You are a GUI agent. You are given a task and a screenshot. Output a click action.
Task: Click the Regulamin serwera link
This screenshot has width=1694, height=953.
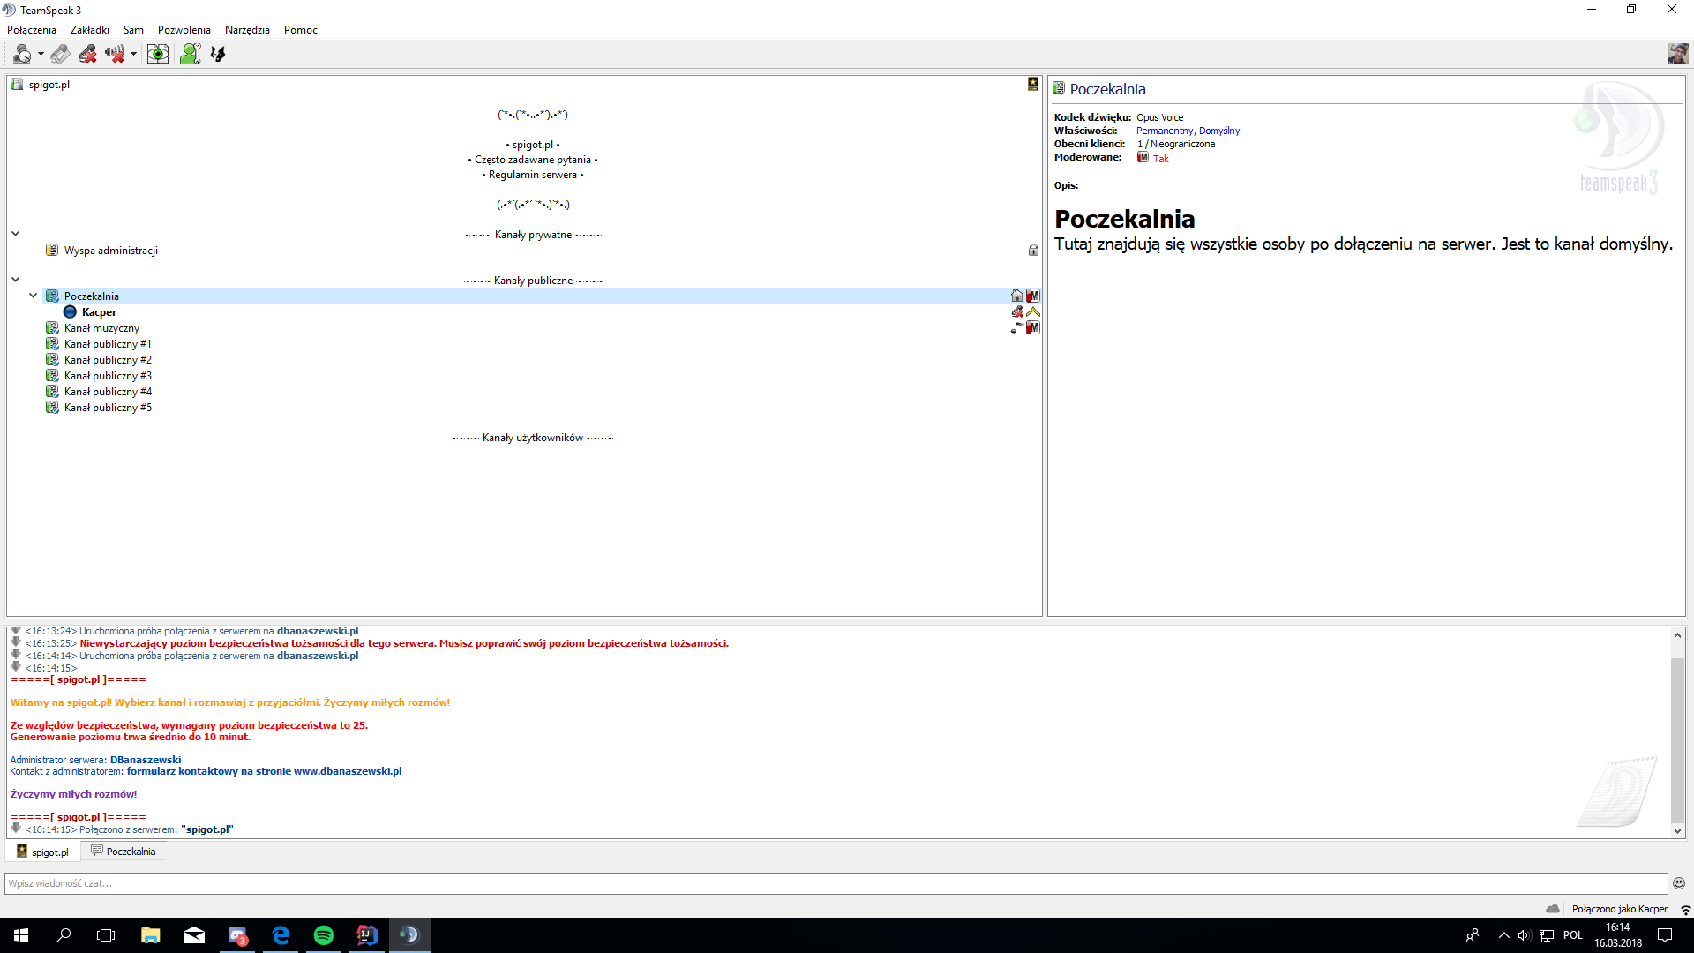[533, 175]
